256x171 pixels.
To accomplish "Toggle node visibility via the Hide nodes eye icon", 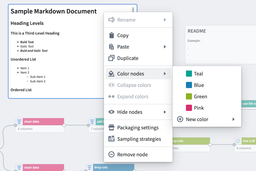I will click(112, 112).
